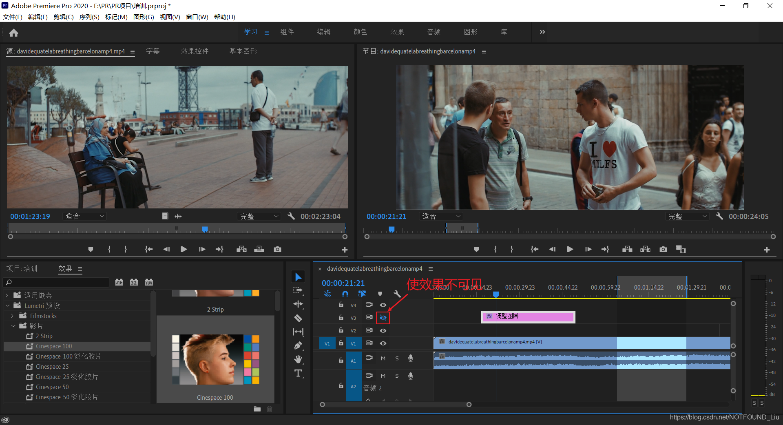Step forward one frame in Program monitor
Viewport: 783px width, 425px height.
pos(588,249)
